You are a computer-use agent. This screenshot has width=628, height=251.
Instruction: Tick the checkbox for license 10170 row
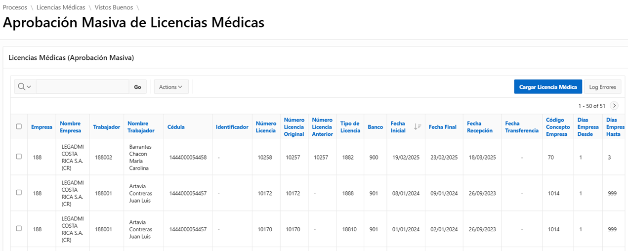click(19, 229)
